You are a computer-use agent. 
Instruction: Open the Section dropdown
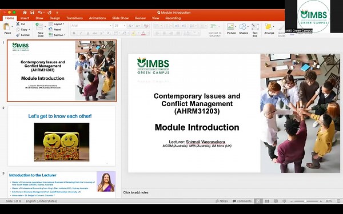click(x=57, y=35)
